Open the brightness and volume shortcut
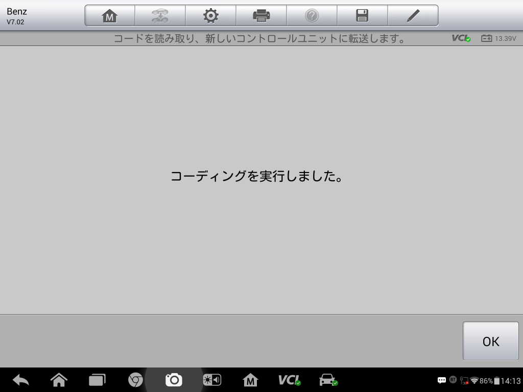 pyautogui.click(x=212, y=380)
